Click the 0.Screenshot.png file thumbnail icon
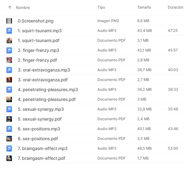This screenshot has width=189, height=169. point(9,21)
